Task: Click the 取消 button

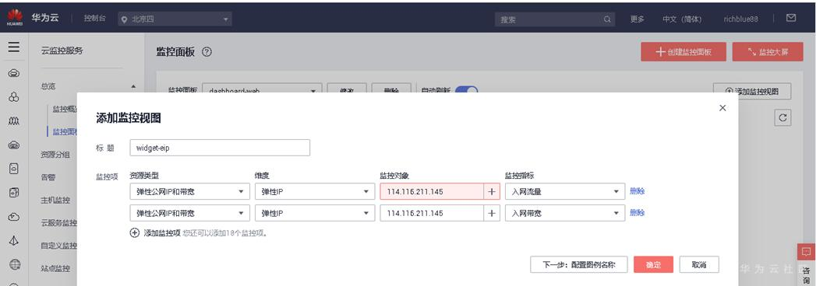Action: click(x=699, y=265)
